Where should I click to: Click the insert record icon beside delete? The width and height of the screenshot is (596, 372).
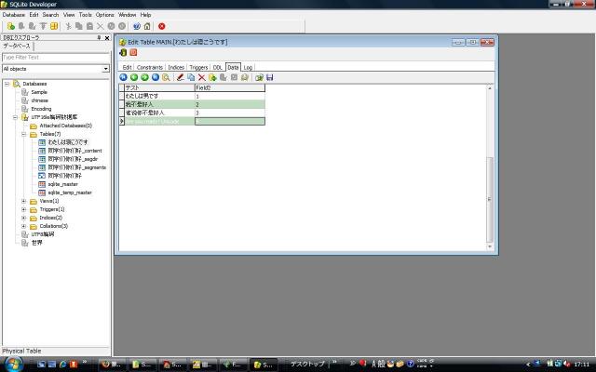pos(212,77)
